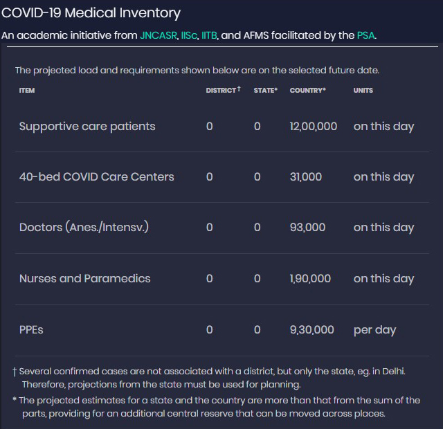This screenshot has width=443, height=429.
Task: Click the 9,30,000 PPEs country value
Action: (311, 330)
